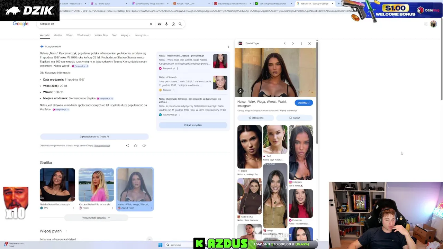Expand the Więcej search filter dropdown
This screenshot has height=249, width=443.
(126, 35)
